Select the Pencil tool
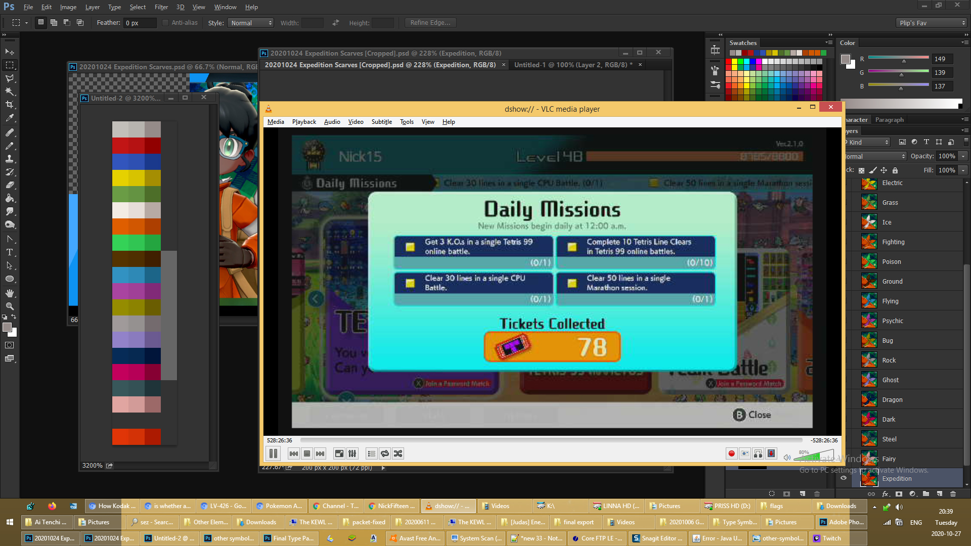Viewport: 971px width, 546px height. 10,146
